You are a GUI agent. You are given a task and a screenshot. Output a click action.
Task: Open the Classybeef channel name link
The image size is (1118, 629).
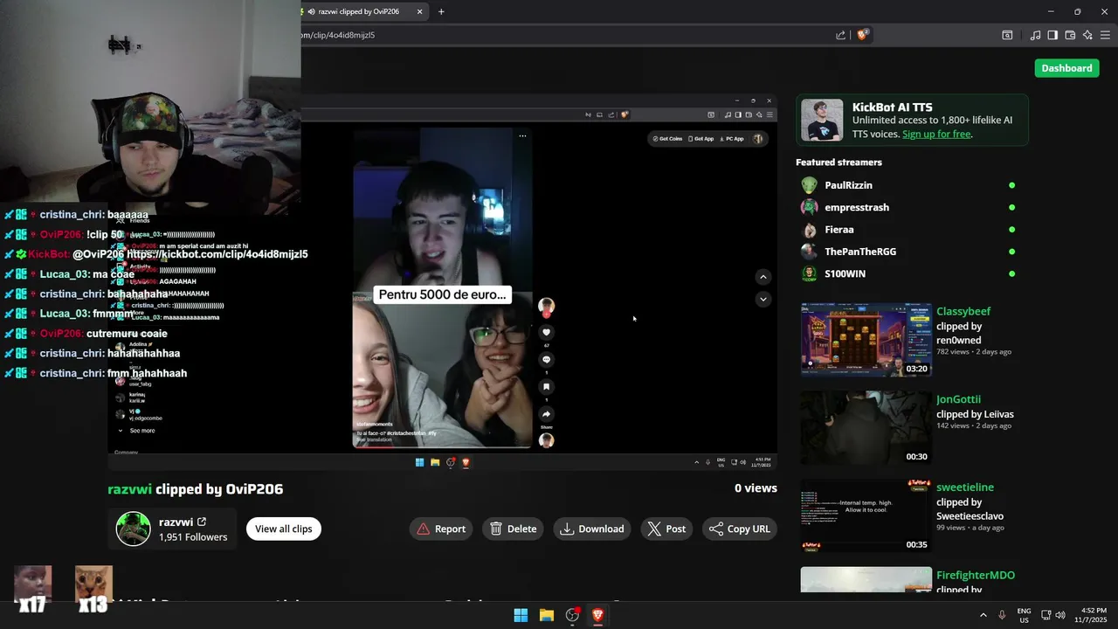[963, 311]
